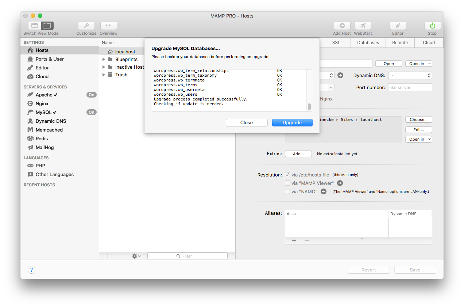Expand the Trash group
464x308 pixels.
104,75
